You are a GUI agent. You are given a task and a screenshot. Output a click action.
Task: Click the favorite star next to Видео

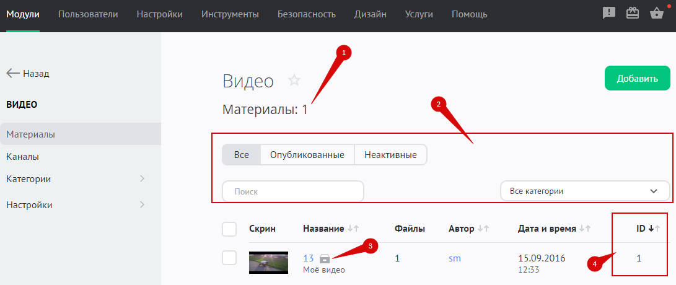click(x=294, y=80)
